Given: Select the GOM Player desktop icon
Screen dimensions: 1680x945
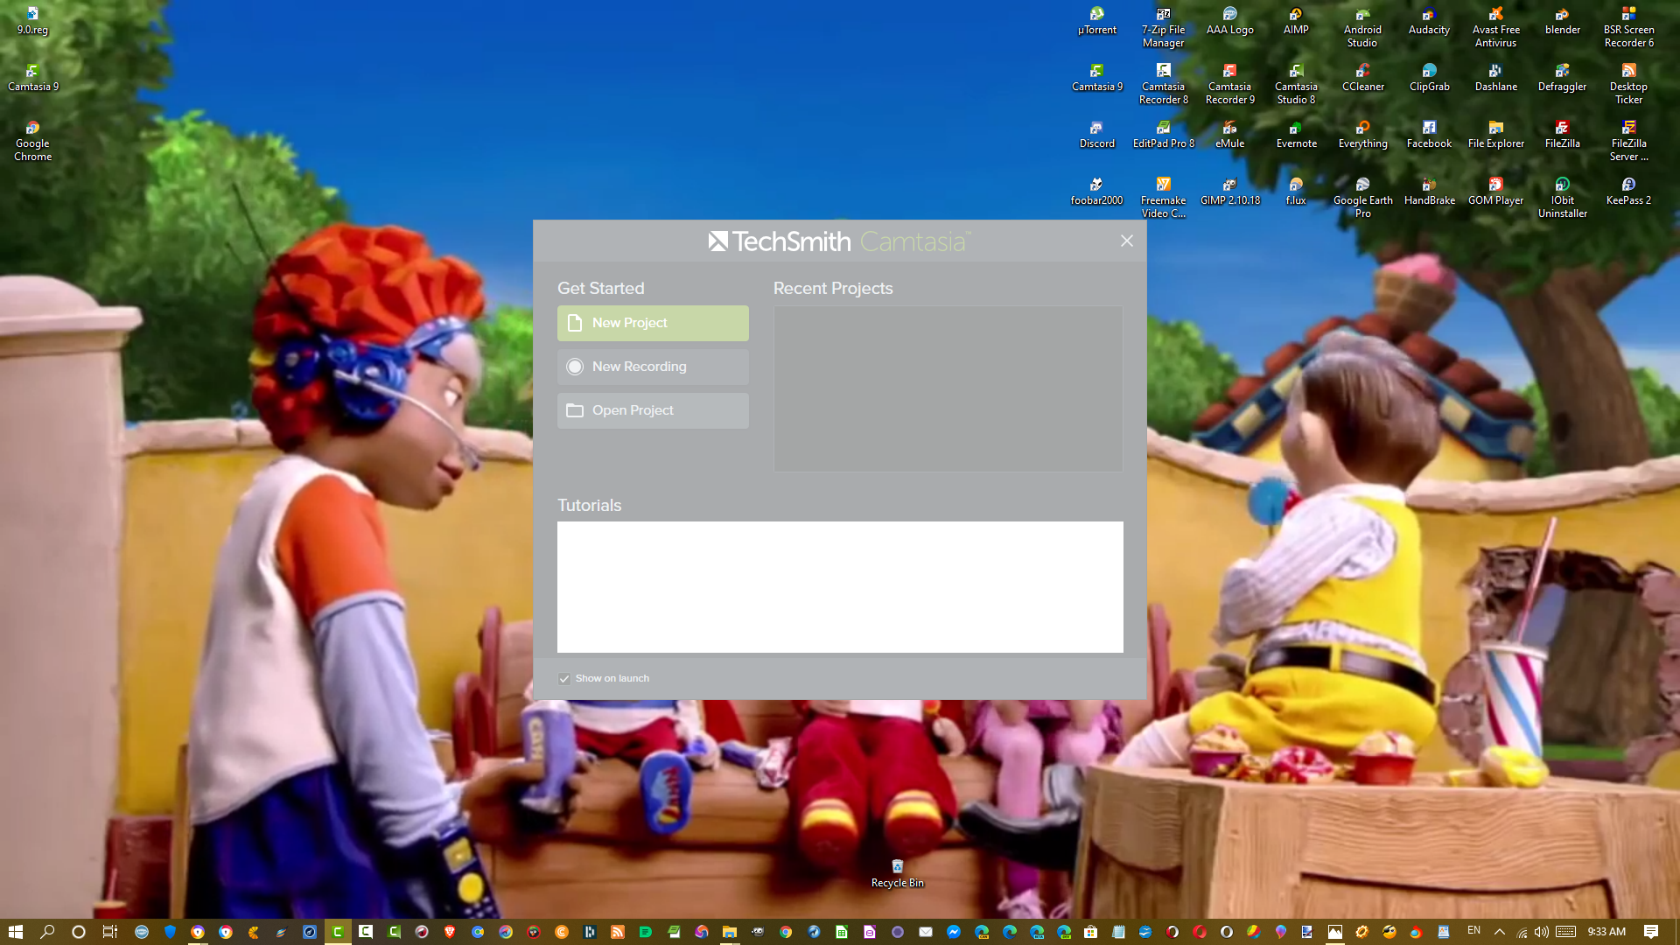Looking at the screenshot, I should 1495,192.
